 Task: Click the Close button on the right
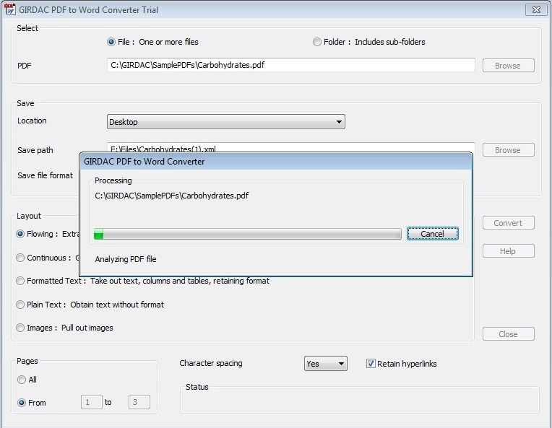(x=508, y=333)
